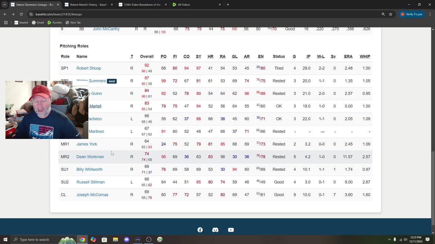Open the bookmarks bar apps grid icon
The height and width of the screenshot is (244, 435).
6,22
